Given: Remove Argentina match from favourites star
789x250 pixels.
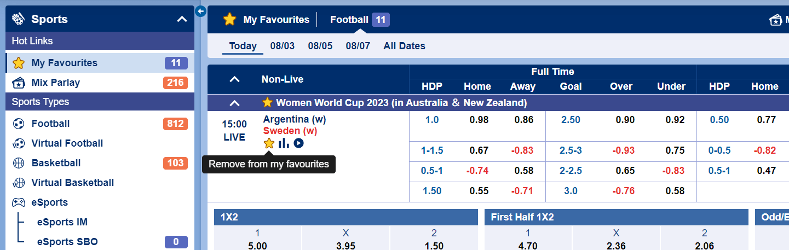Looking at the screenshot, I should (x=269, y=143).
